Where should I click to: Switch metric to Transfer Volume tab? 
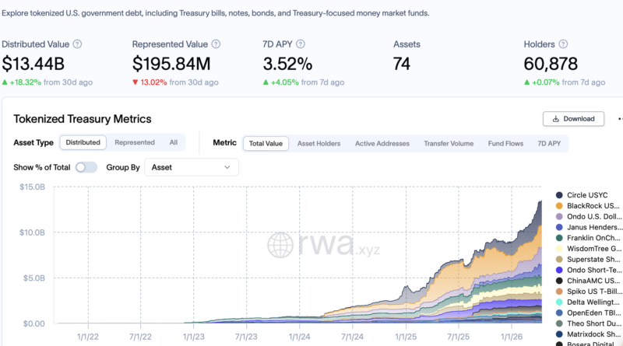449,144
